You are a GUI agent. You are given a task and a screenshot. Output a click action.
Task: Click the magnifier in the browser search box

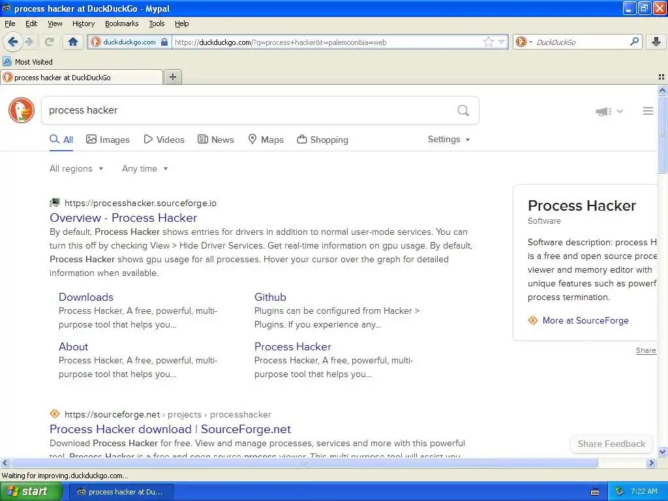pyautogui.click(x=634, y=42)
